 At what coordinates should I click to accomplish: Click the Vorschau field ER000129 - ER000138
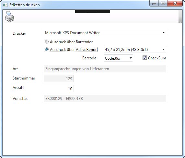pyautogui.click(x=105, y=99)
